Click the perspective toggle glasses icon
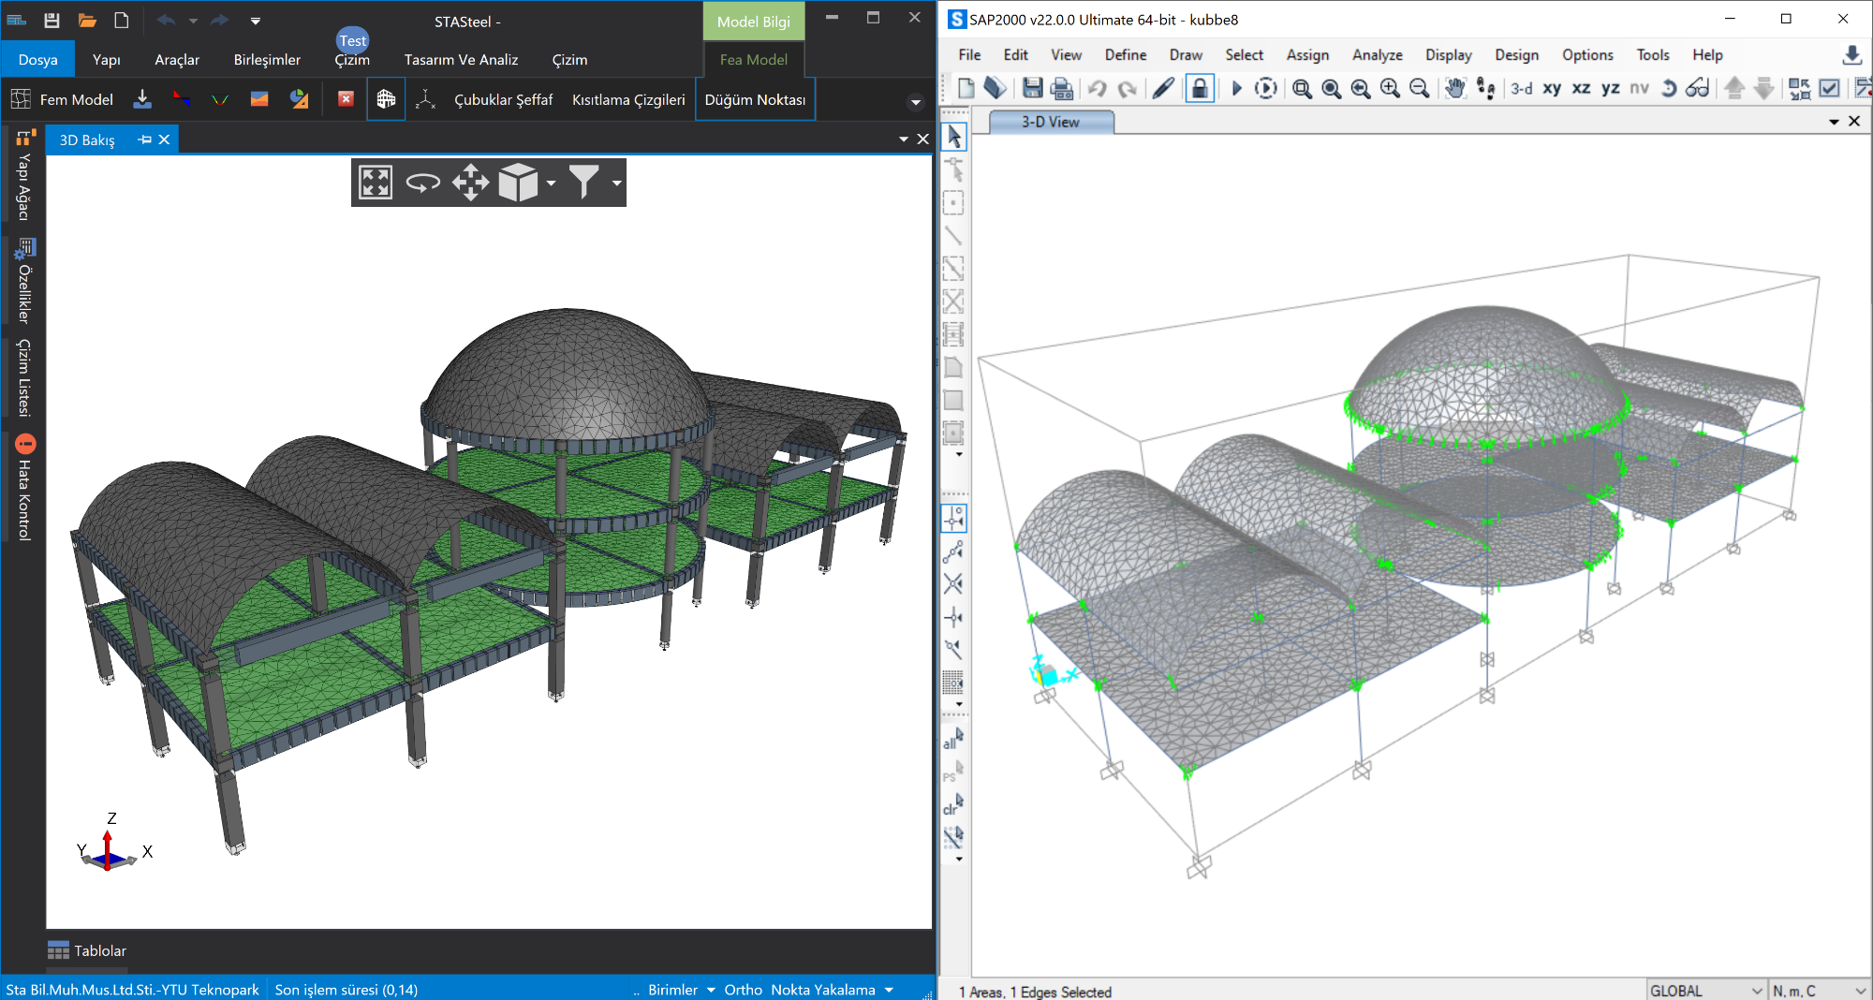 click(1697, 88)
